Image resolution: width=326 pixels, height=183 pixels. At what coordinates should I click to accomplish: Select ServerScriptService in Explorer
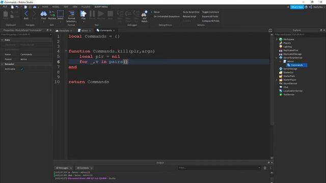pos(293,57)
